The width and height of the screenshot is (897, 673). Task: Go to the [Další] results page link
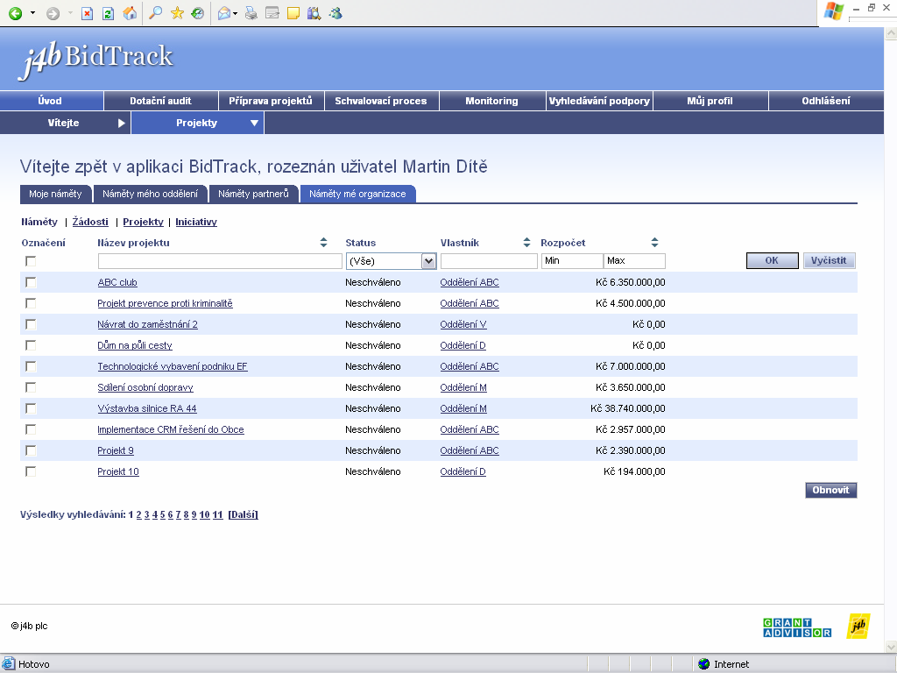tap(244, 514)
